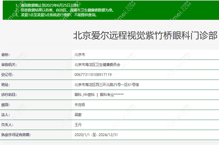
Task: Click the 眼科 /中医科 | 眼科专业****** value
Action: 99,95
